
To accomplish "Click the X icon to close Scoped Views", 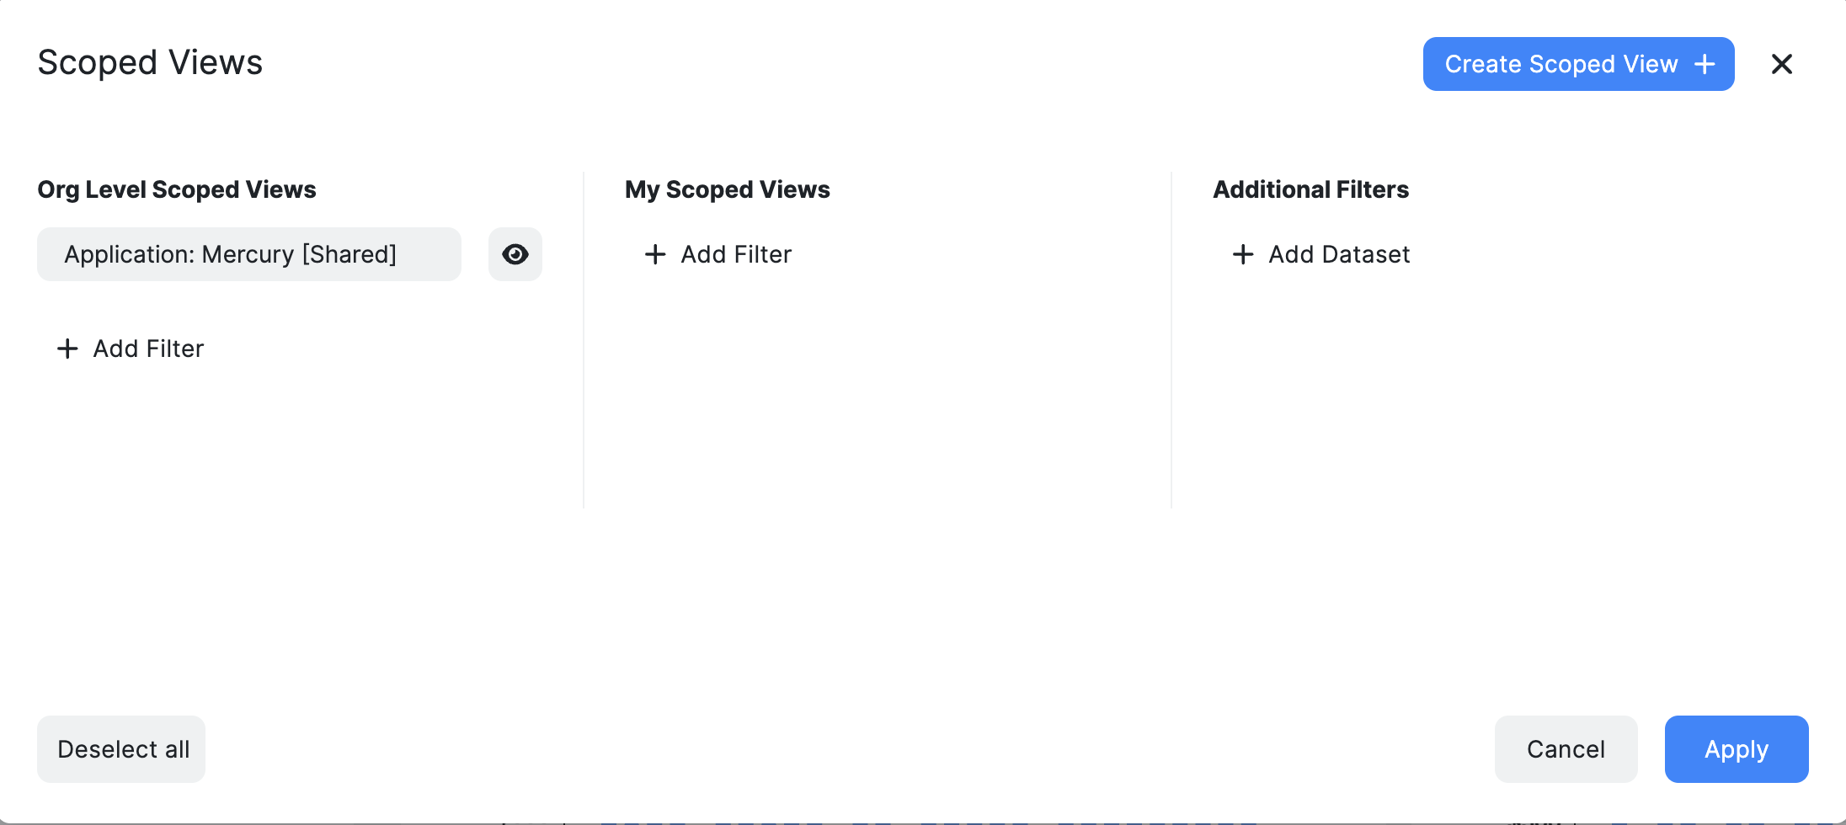I will 1783,64.
